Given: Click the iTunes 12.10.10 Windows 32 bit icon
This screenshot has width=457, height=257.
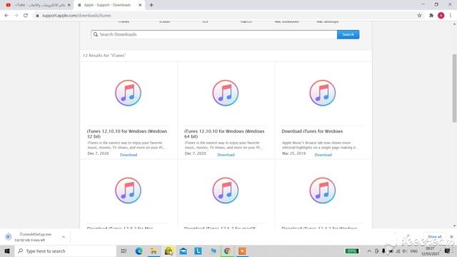Looking at the screenshot, I should 128,93.
